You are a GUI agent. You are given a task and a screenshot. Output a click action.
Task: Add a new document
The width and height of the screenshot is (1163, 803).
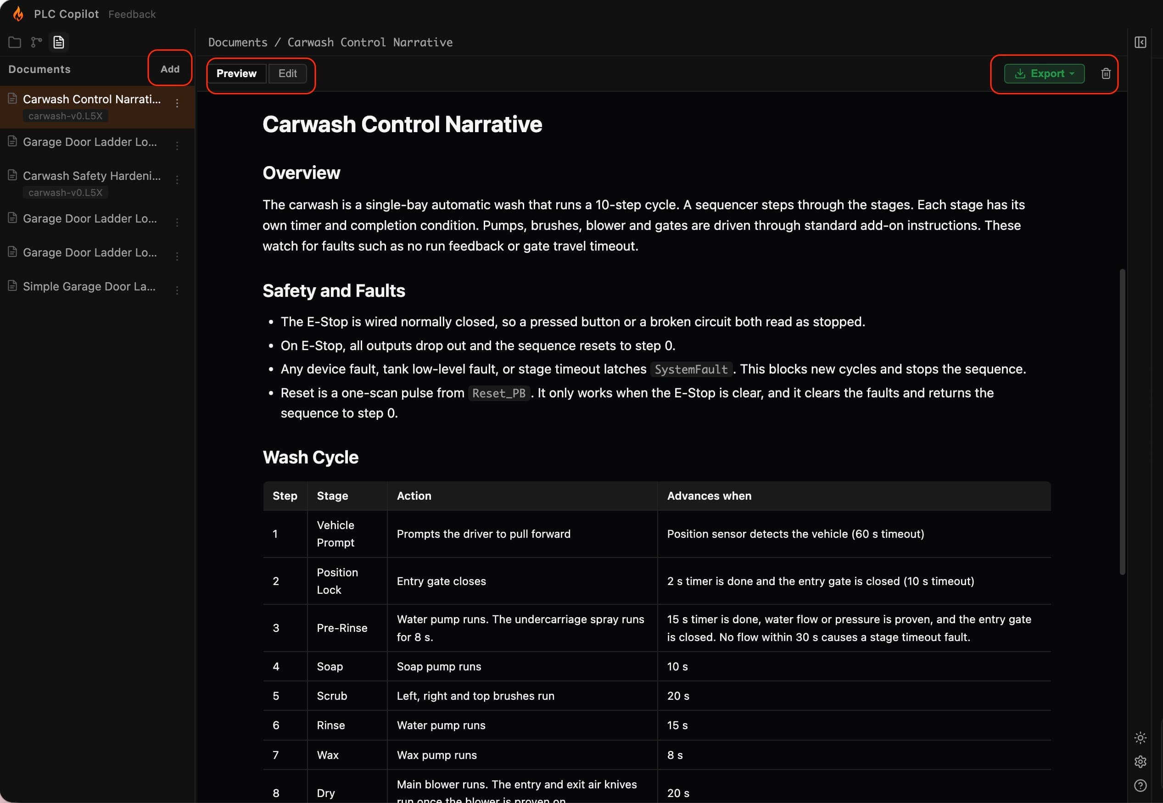170,69
